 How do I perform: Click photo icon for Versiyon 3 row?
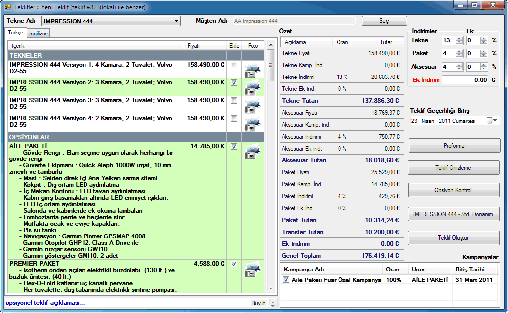[253, 105]
